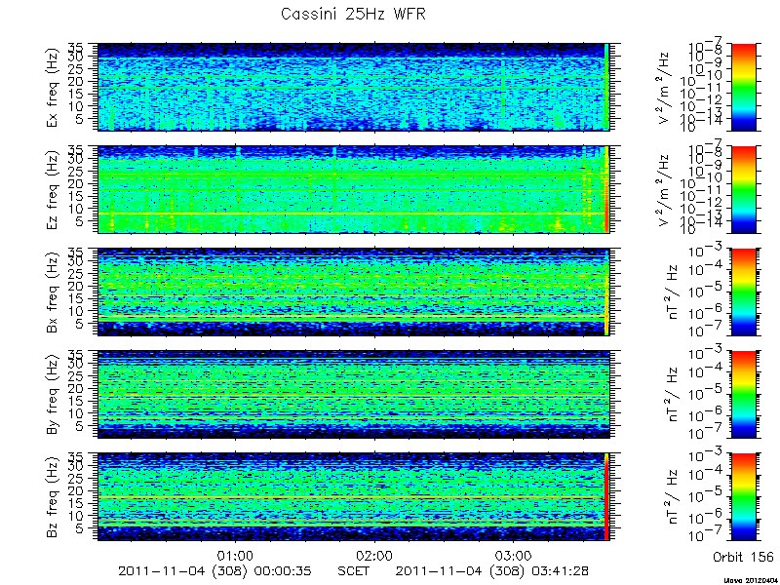Pick the color bar beside the Bz panel
Screen dimensions: 780x585
pos(744,497)
